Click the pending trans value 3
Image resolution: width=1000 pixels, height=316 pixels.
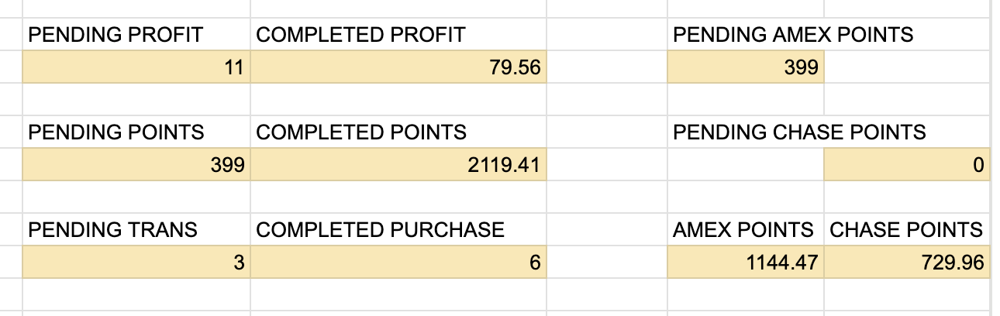pyautogui.click(x=136, y=263)
